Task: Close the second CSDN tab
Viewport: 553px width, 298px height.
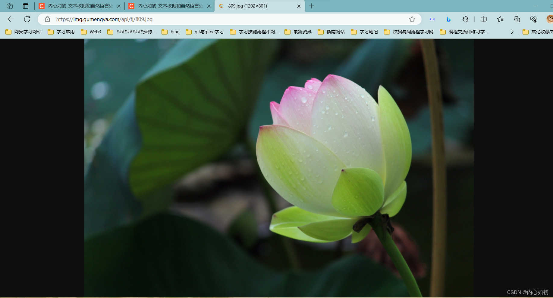Action: [209, 6]
